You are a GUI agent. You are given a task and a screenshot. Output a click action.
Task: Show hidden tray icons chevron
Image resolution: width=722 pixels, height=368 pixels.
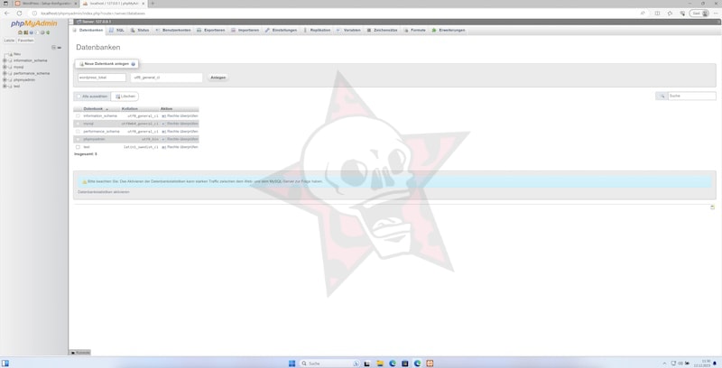(664, 363)
